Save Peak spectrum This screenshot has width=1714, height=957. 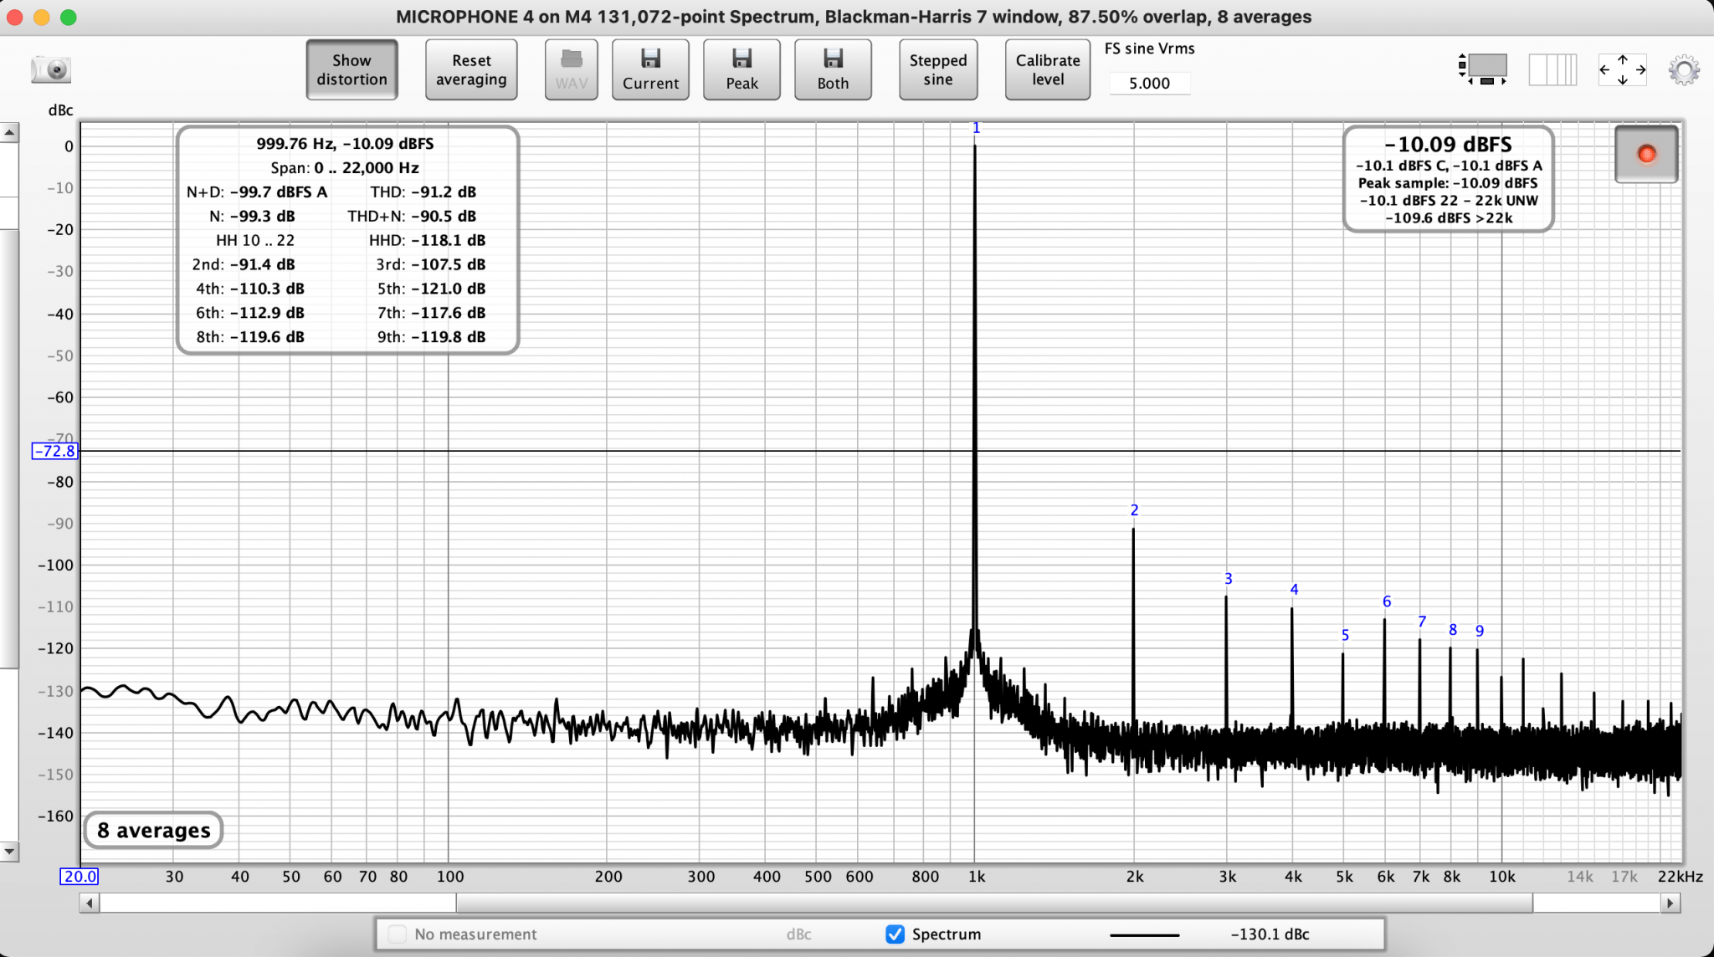(x=742, y=69)
